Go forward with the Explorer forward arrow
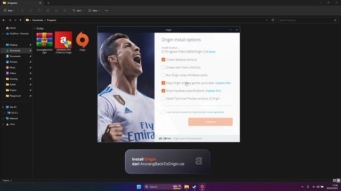Viewport: 341px width, 191px height. coord(10,20)
